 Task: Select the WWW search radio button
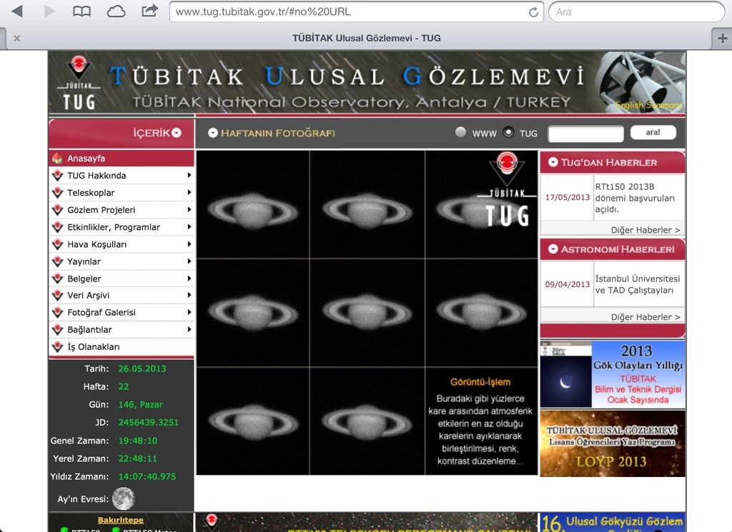pyautogui.click(x=460, y=132)
